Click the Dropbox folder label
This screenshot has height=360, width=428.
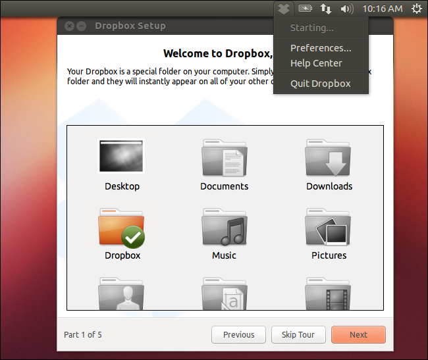(122, 255)
